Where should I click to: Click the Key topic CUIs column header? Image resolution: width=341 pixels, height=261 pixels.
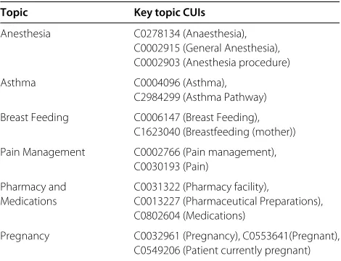[170, 12]
